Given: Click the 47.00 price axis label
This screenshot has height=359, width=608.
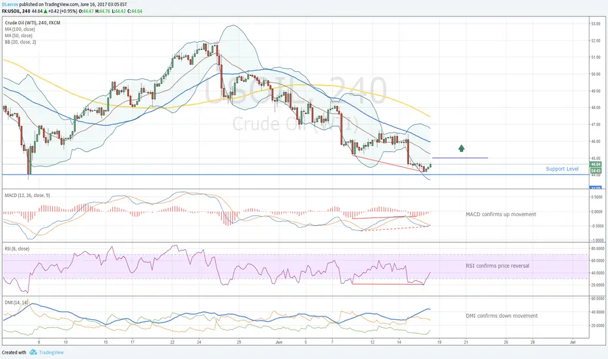Looking at the screenshot, I should tap(596, 125).
